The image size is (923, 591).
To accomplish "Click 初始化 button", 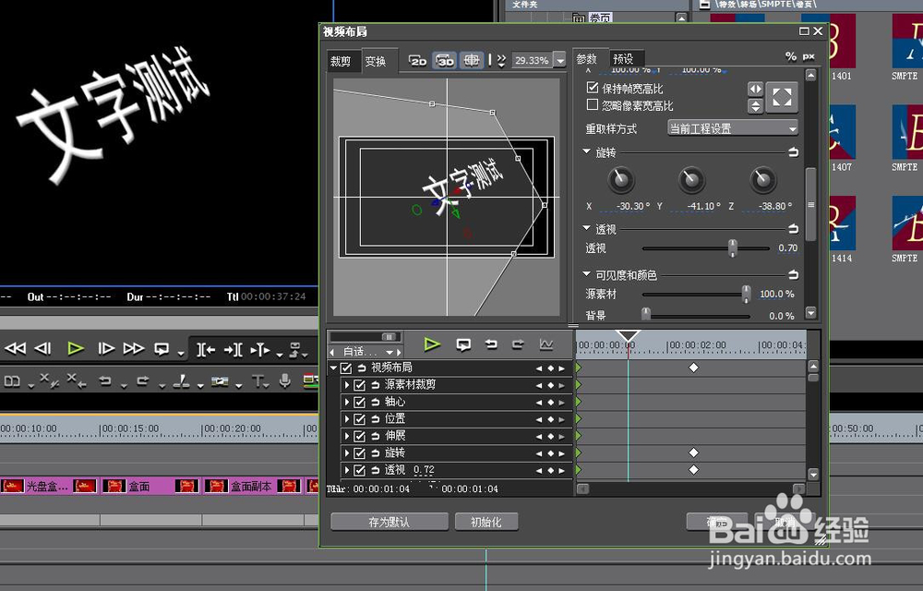I will pos(485,522).
